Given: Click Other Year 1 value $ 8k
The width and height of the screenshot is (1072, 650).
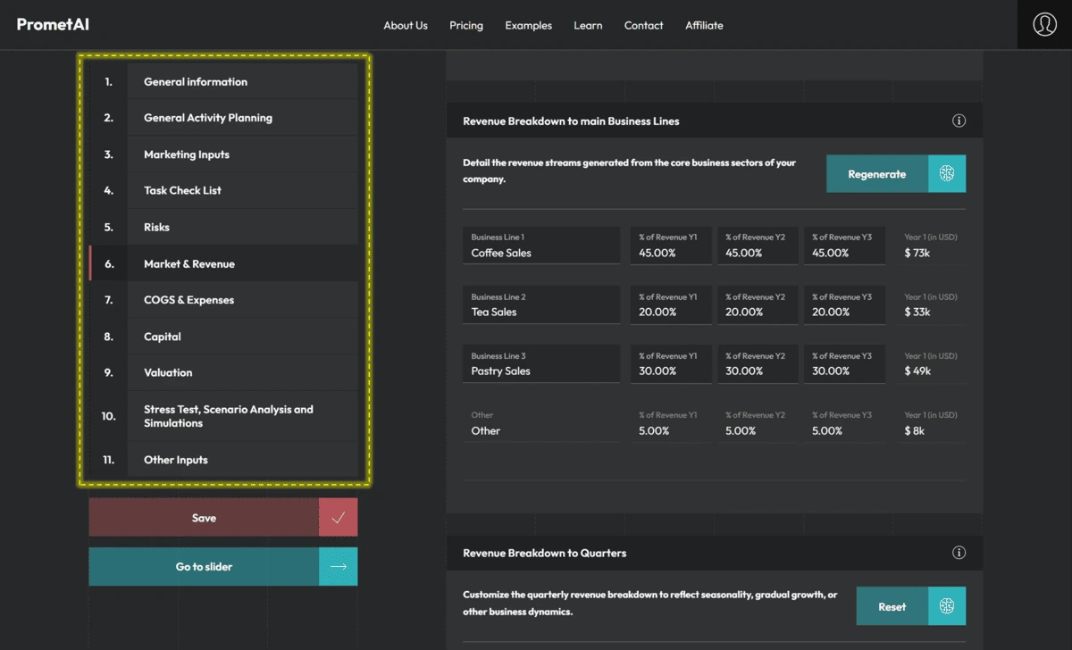Looking at the screenshot, I should (915, 430).
